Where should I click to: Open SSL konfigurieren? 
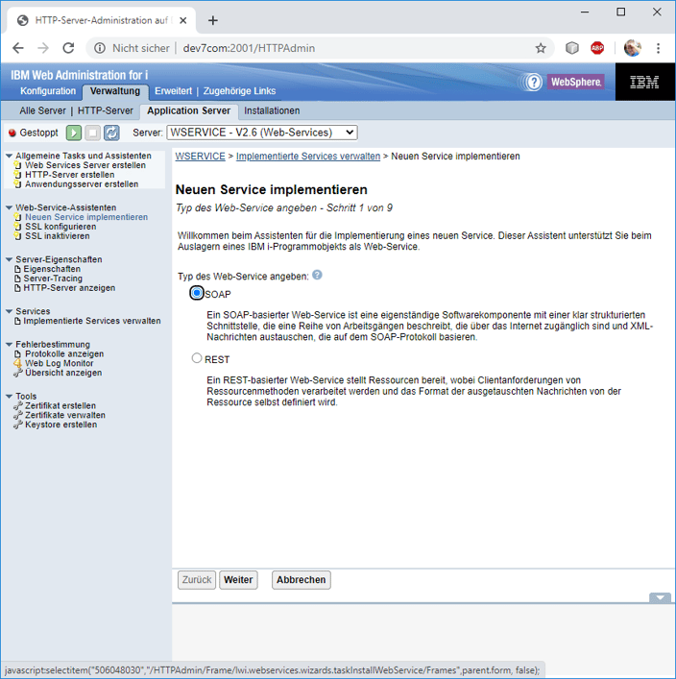[x=60, y=227]
